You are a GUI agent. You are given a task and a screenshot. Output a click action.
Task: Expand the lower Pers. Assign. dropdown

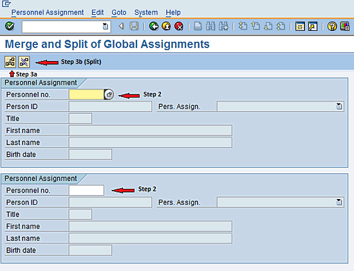pyautogui.click(x=339, y=202)
